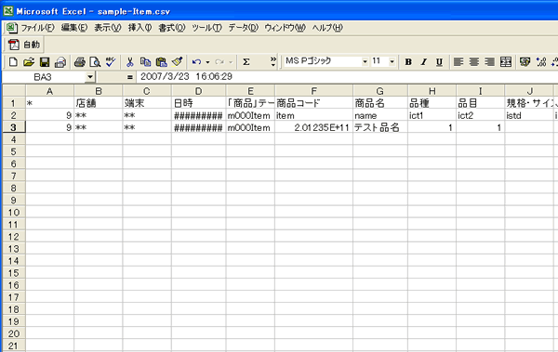Viewport: 558px width, 352px height.
Task: Click the mail/send icon next to Save
Action: coord(60,62)
